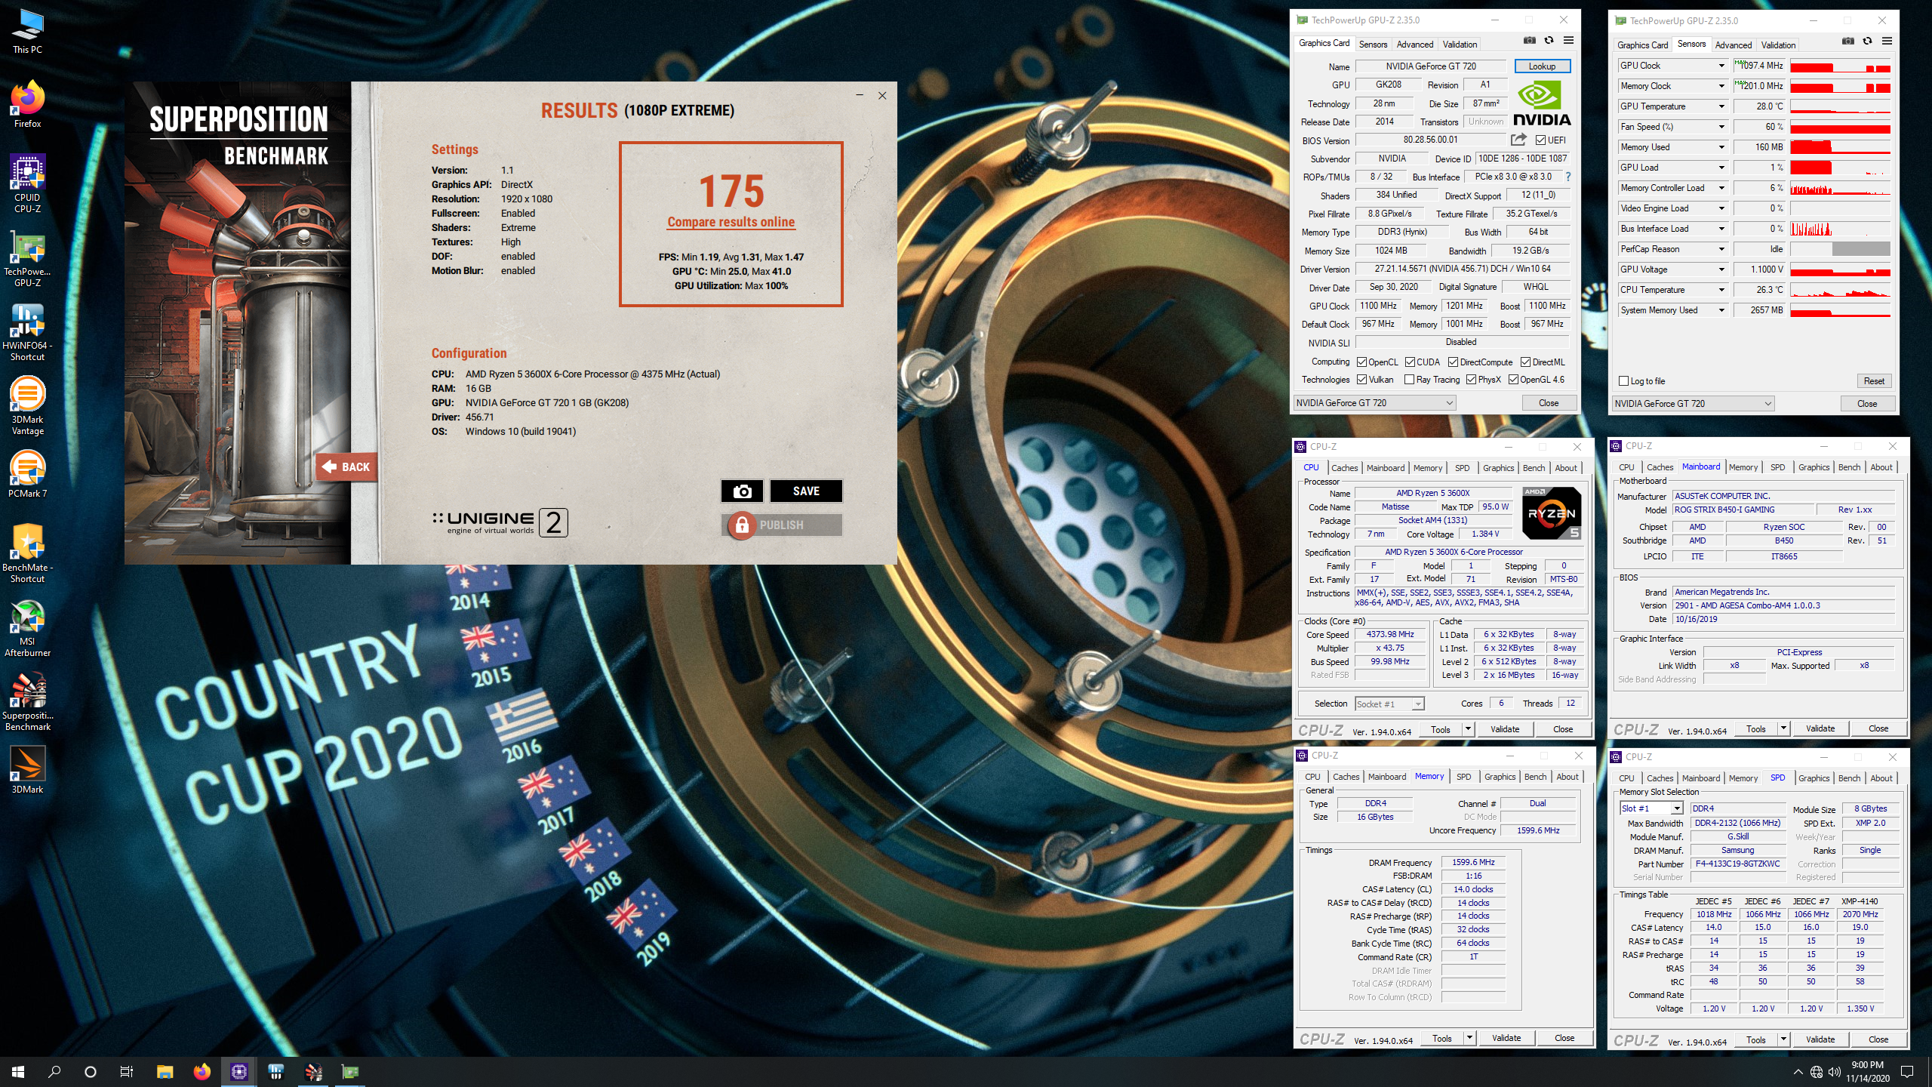Click Validate in the CPU-Z Memory window
The height and width of the screenshot is (1087, 1932).
coord(1506,1038)
